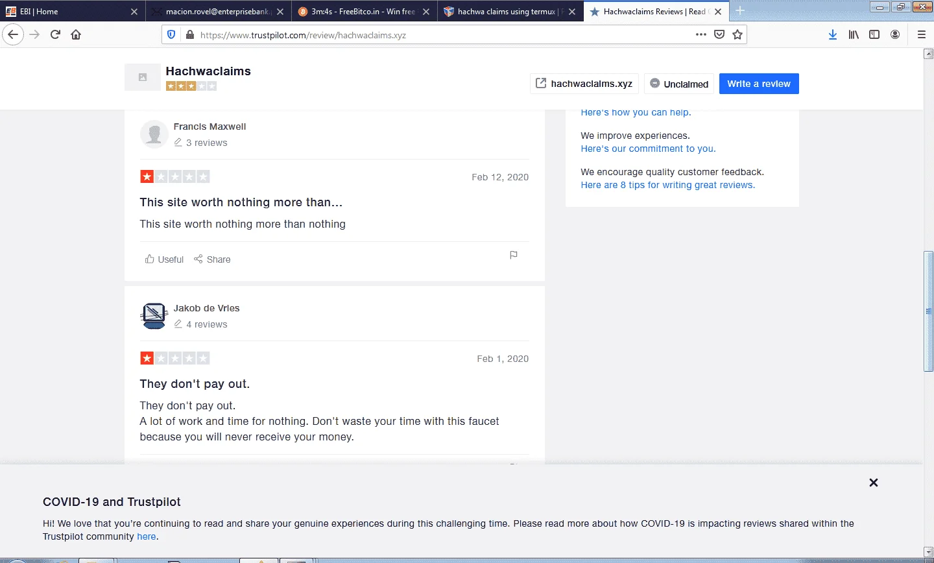Open 8 tips for writing great reviews link
Viewport: 934px width, 563px height.
click(x=667, y=185)
